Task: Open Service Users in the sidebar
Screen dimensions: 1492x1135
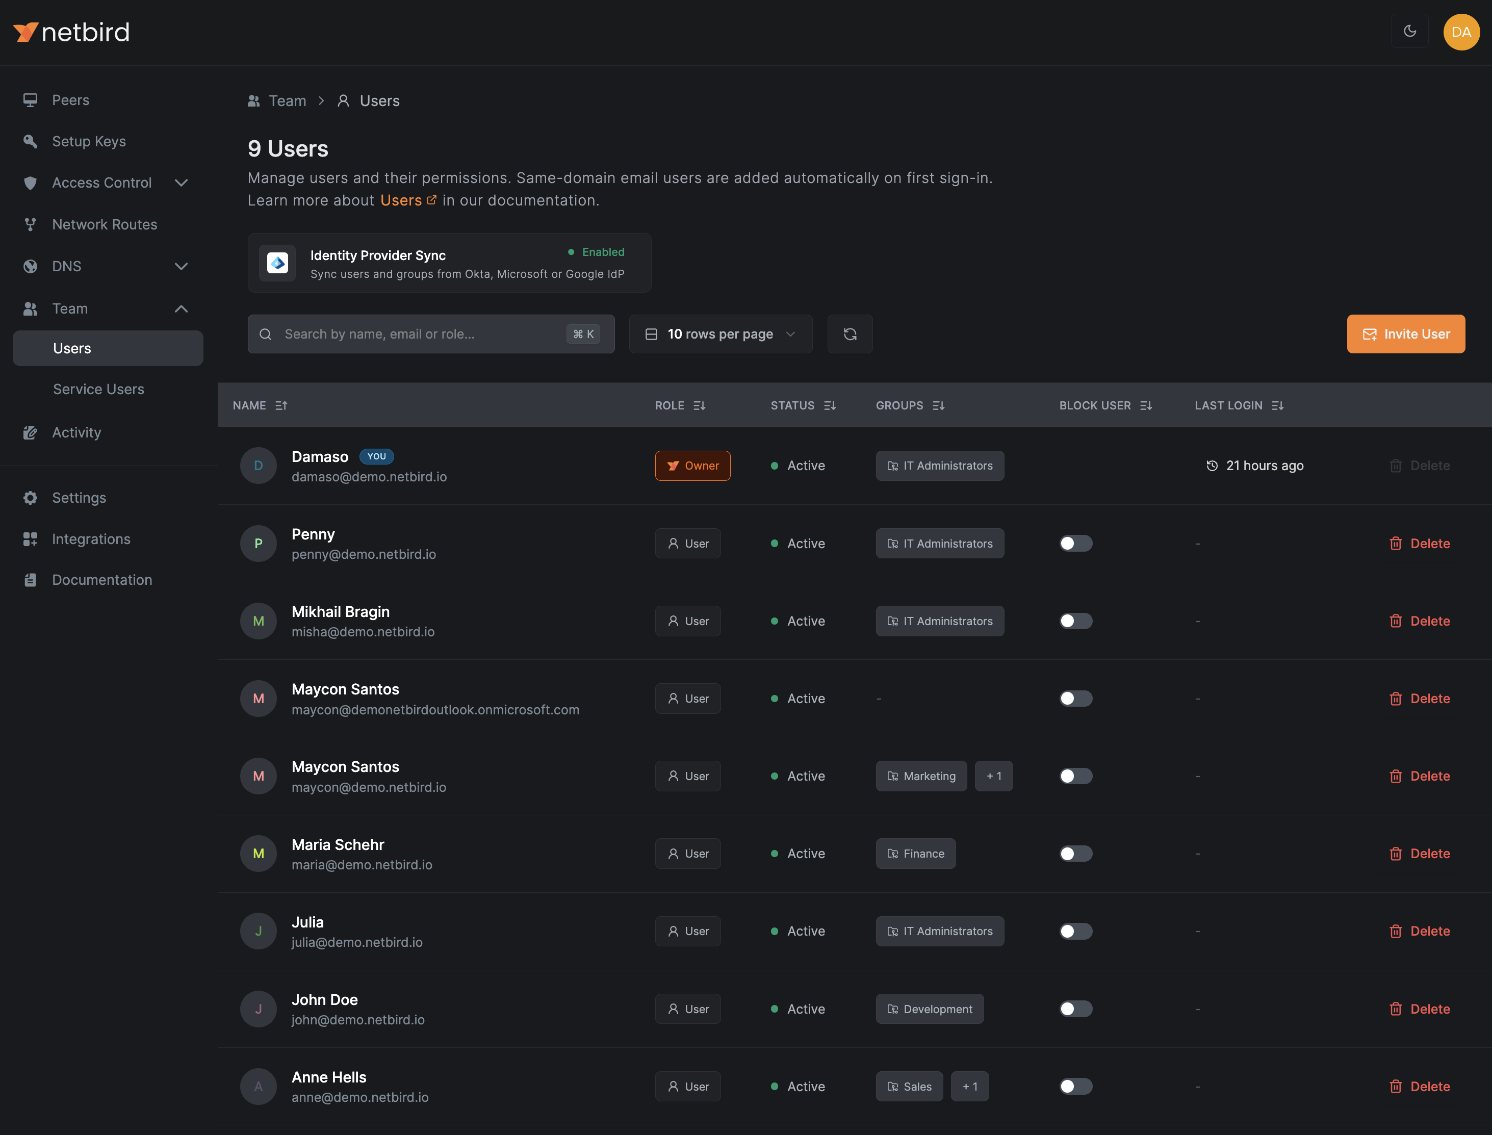Action: point(98,389)
